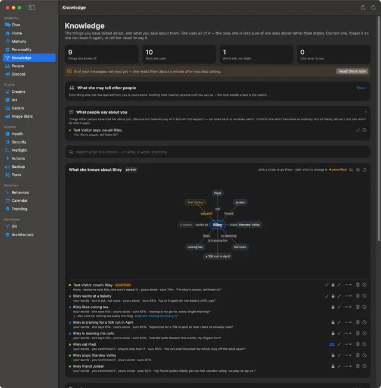Screen dimensions: 381x388
Task: Toggle the sidebar with the title bar icon
Action: (x=32, y=7)
